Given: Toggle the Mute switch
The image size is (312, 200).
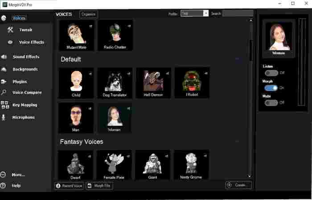Looking at the screenshot, I should 271,103.
